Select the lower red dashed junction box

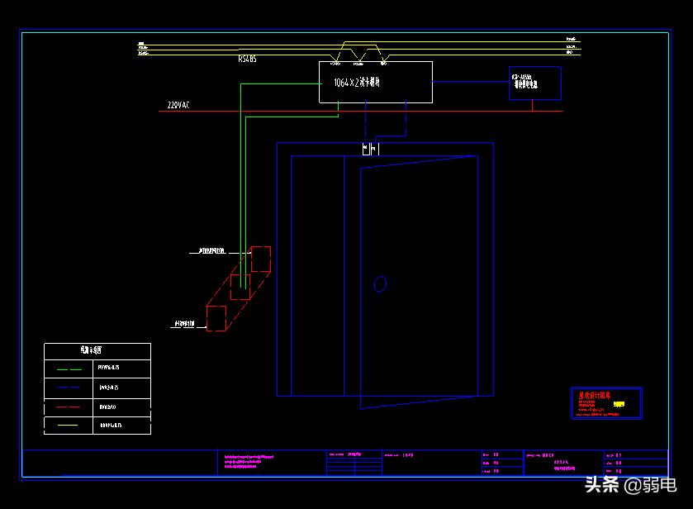click(216, 318)
